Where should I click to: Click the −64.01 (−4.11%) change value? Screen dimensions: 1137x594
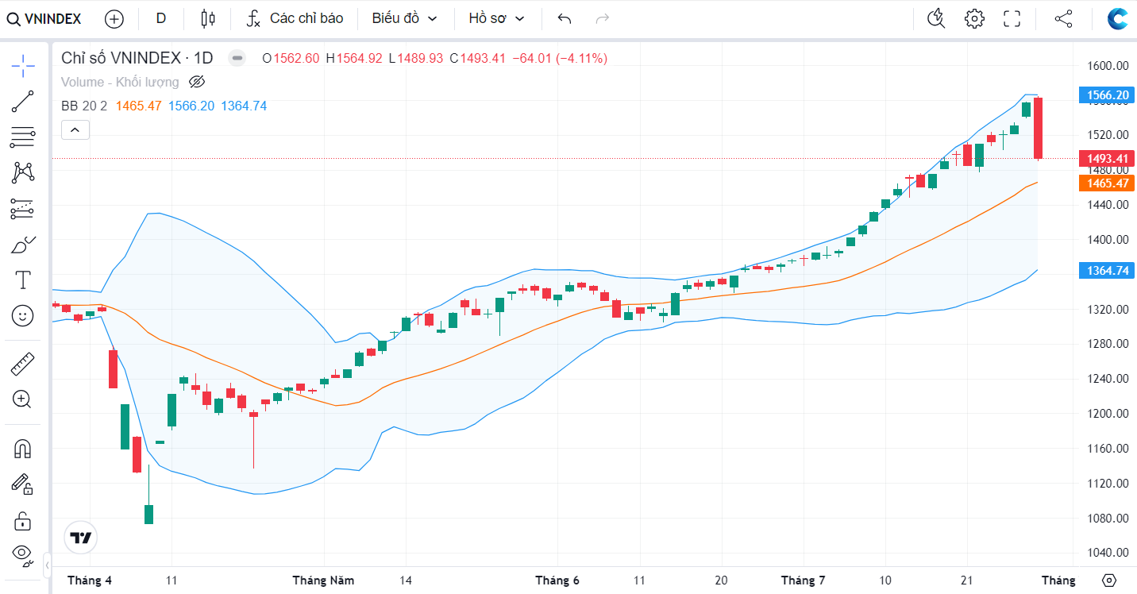click(x=559, y=58)
